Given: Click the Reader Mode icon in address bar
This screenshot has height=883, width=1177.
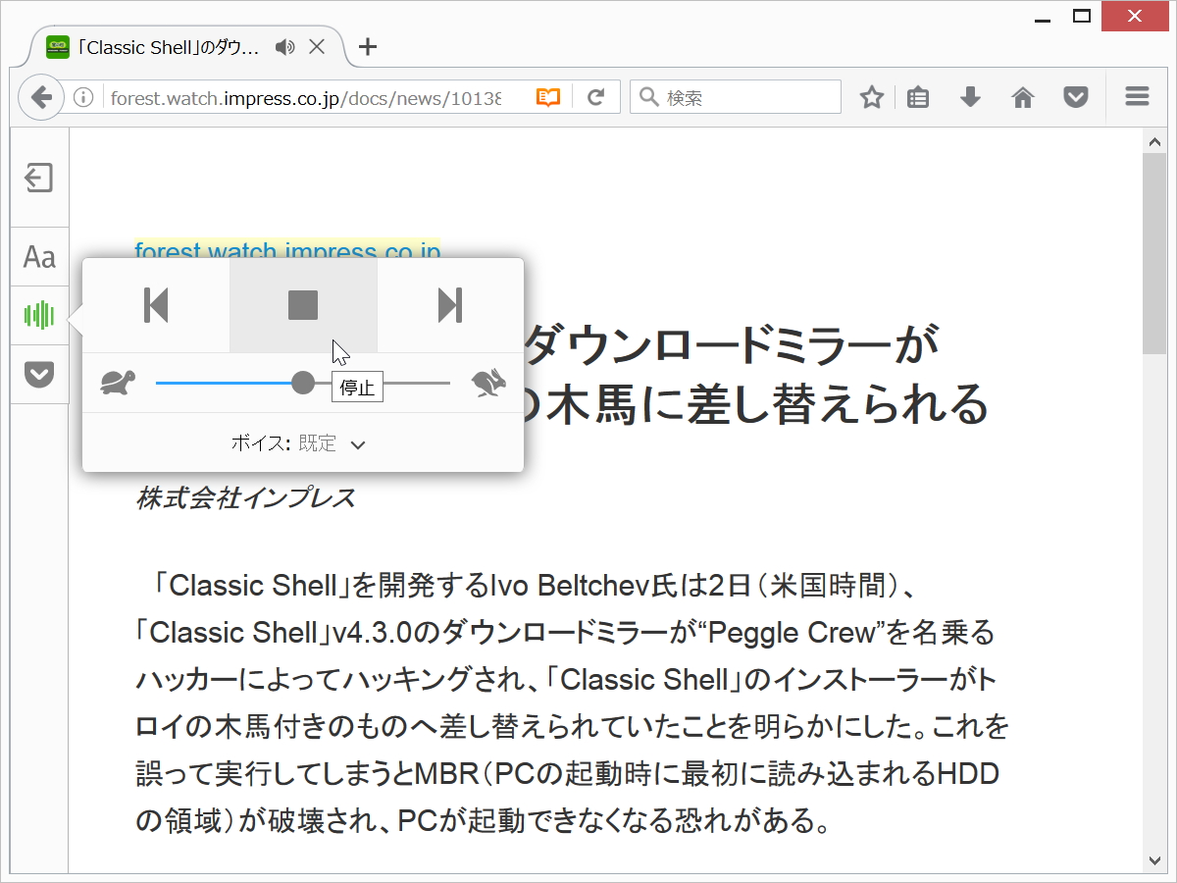Looking at the screenshot, I should [547, 96].
